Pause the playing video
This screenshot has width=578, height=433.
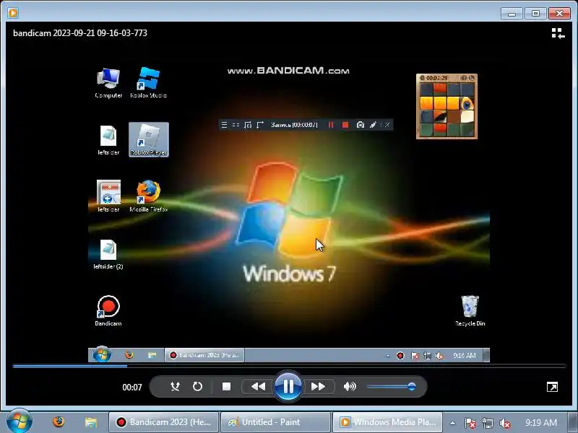pyautogui.click(x=288, y=387)
